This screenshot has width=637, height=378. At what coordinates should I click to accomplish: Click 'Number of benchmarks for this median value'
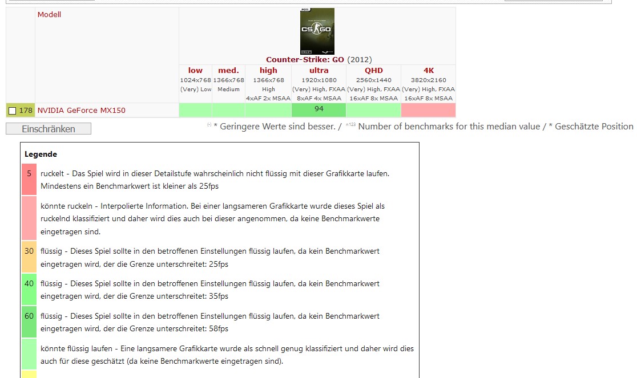click(449, 127)
